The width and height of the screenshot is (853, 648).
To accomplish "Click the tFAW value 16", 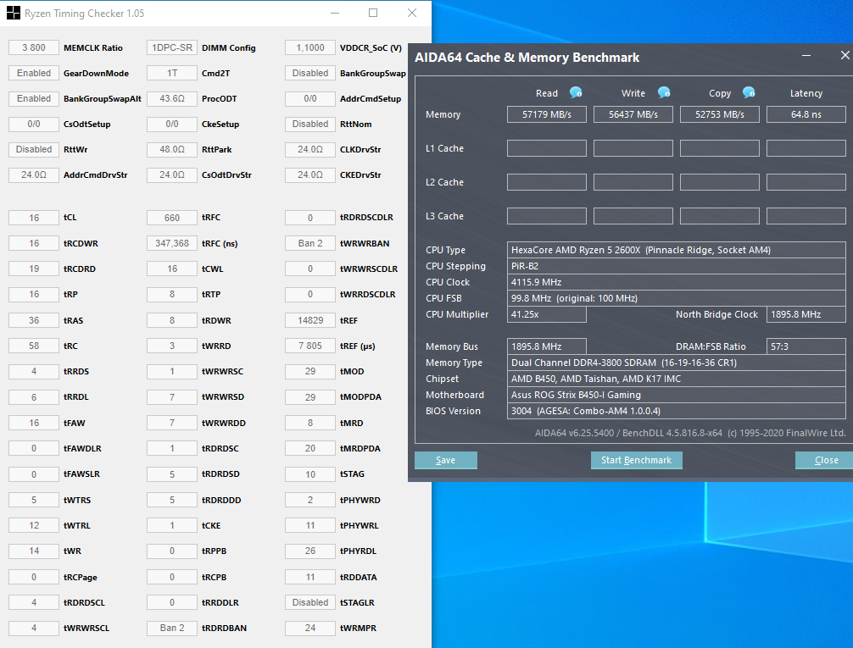I will pos(34,423).
